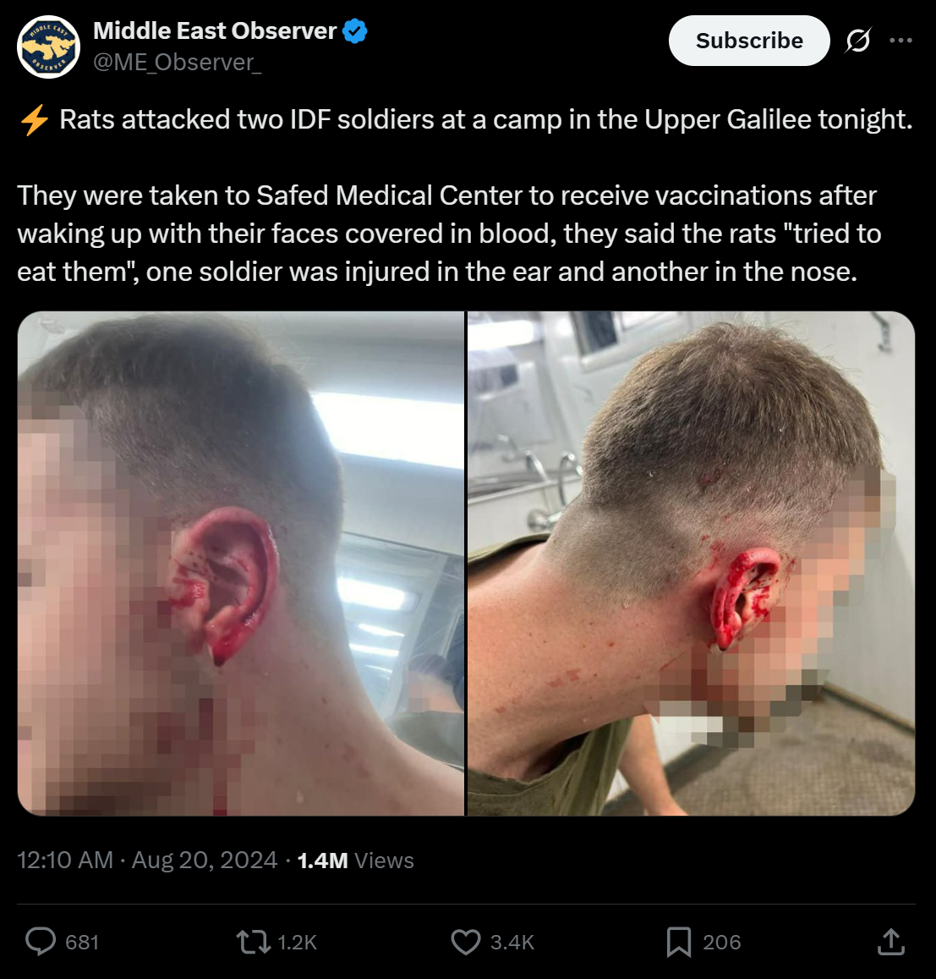Click the reply speech bubble icon
The image size is (936, 979).
41,942
